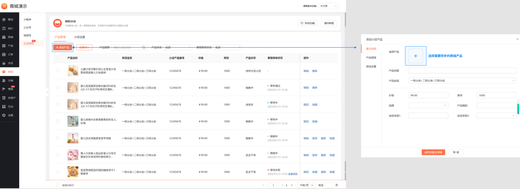Open 营销 marketing in the left sidebar
Screen dimensions: 520x189
(8, 89)
